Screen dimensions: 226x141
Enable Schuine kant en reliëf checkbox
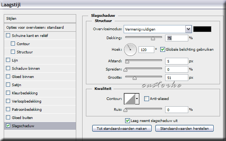tap(8, 35)
